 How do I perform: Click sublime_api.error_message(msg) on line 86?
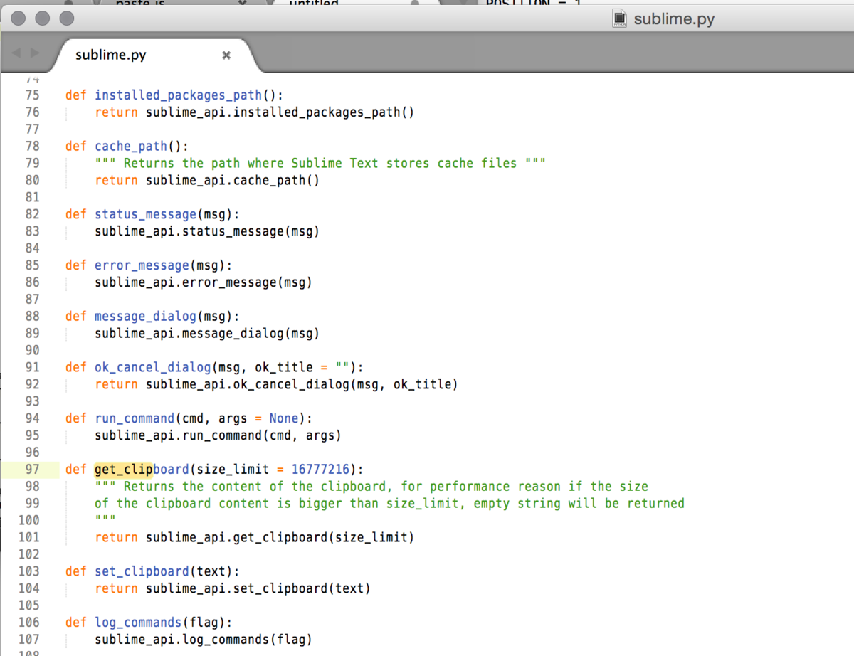pyautogui.click(x=204, y=282)
